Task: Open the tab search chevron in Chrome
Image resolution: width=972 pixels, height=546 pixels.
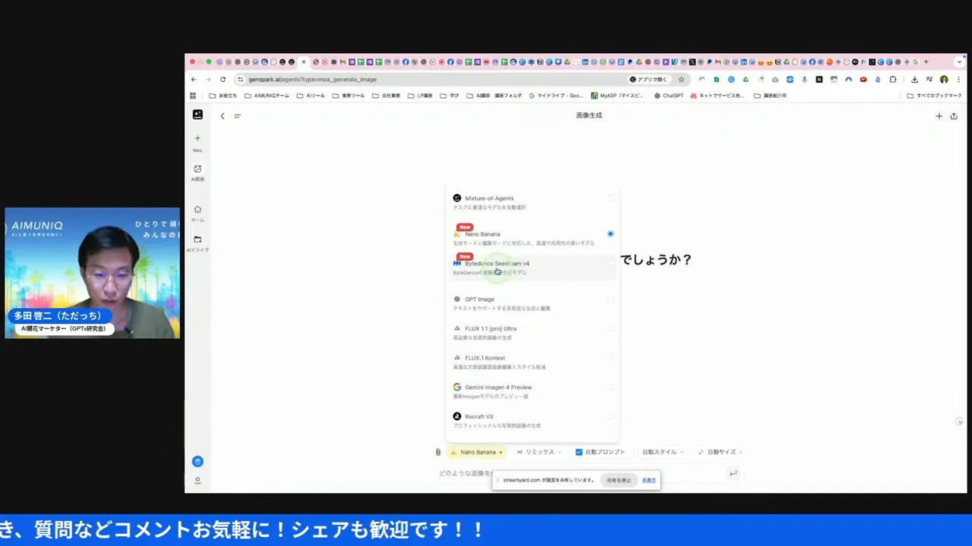Action: point(960,62)
